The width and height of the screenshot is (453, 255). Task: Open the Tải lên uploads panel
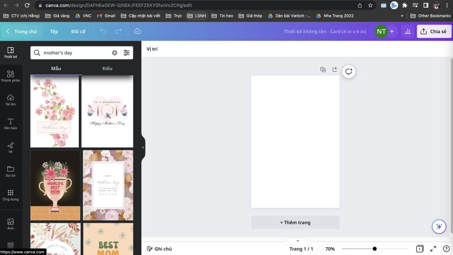[10, 100]
